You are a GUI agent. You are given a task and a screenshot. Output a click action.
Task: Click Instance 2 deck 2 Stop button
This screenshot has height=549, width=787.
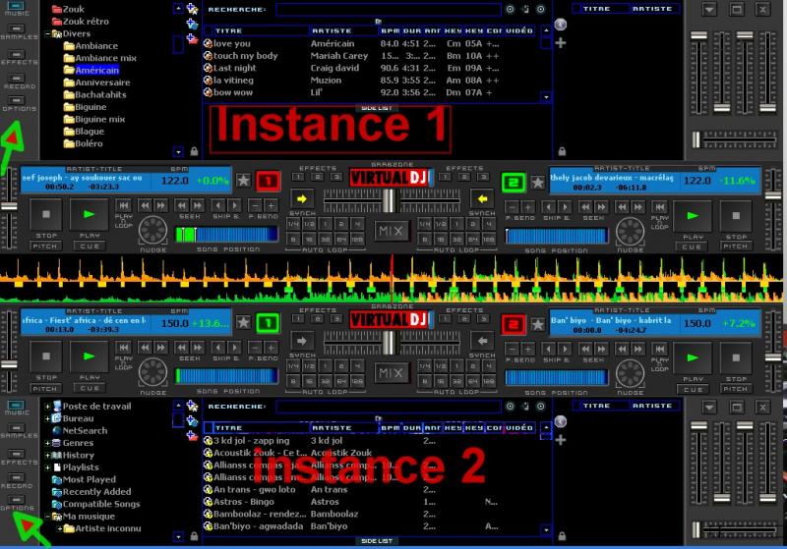click(736, 357)
